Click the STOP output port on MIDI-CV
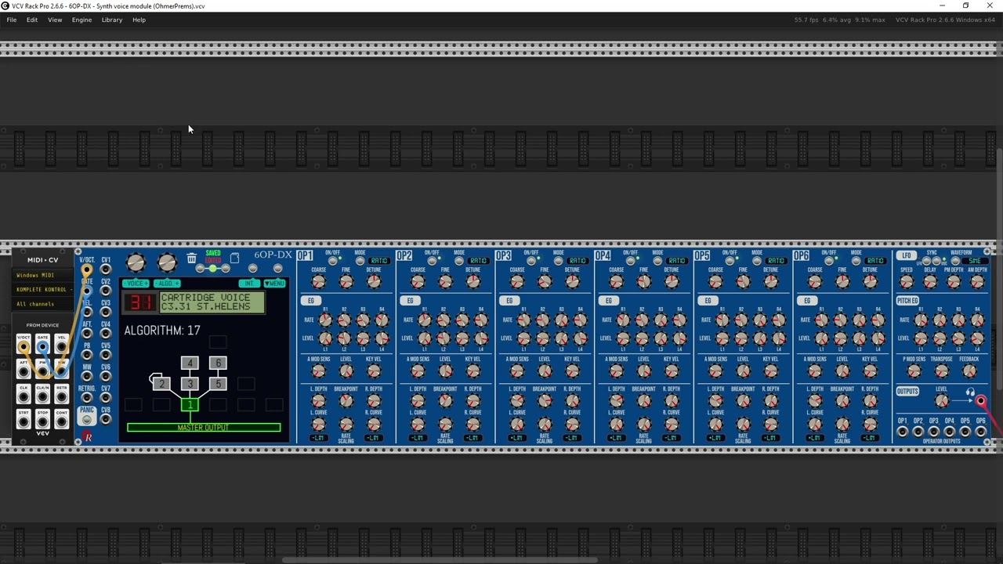Screen dimensions: 1003x564 pos(42,422)
